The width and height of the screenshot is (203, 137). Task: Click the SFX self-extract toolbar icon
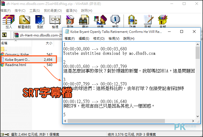click(x=163, y=20)
